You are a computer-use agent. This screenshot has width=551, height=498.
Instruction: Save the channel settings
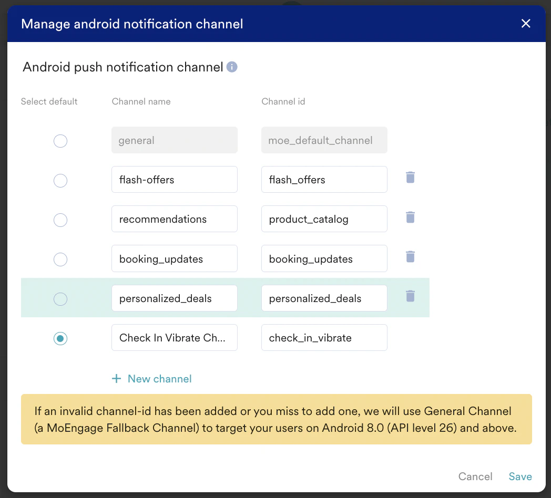pos(520,476)
